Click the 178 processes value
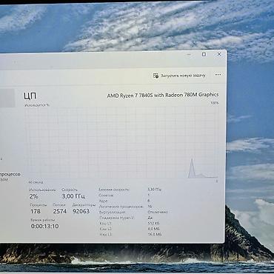Viewport: 274px width, 274px height. [x=36, y=211]
